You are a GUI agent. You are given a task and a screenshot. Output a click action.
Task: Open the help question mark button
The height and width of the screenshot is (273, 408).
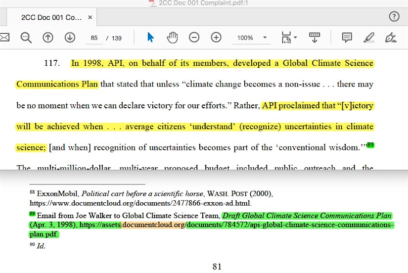tap(394, 16)
